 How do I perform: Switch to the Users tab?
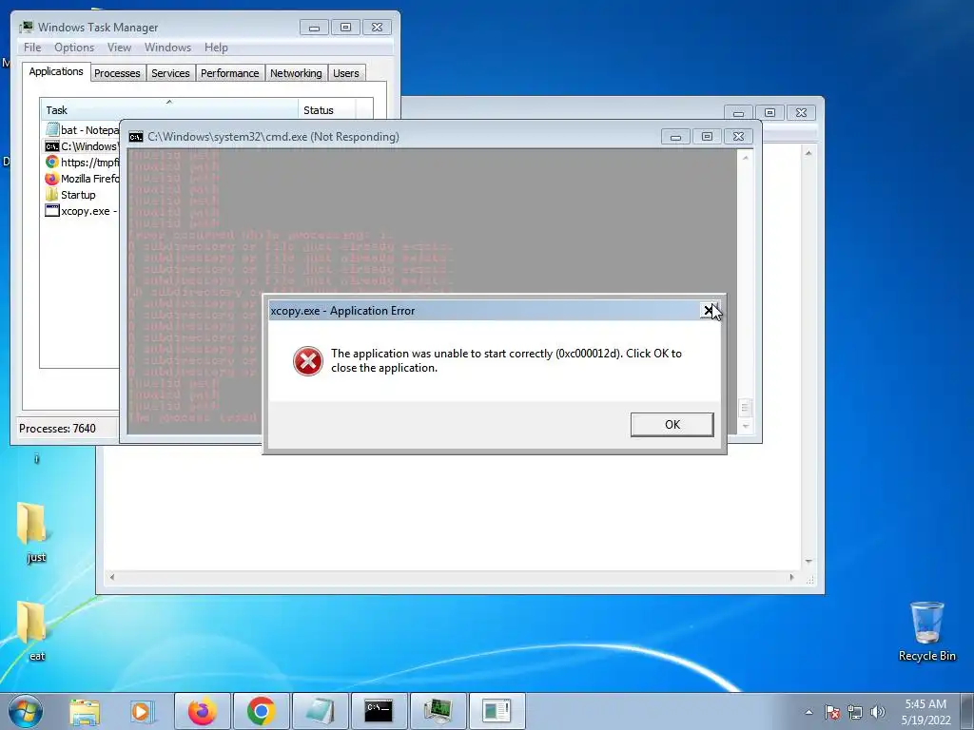pyautogui.click(x=346, y=73)
